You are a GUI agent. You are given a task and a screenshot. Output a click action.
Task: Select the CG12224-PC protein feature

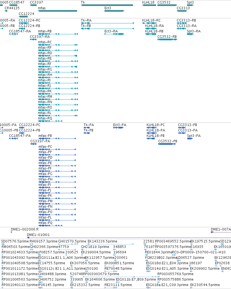[x=21, y=128]
